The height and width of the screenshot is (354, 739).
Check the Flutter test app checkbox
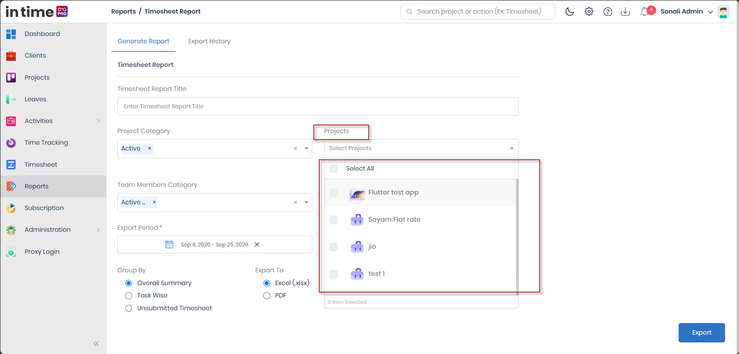334,193
